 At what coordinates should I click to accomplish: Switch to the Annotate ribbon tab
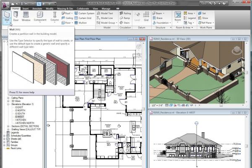click(x=38, y=8)
